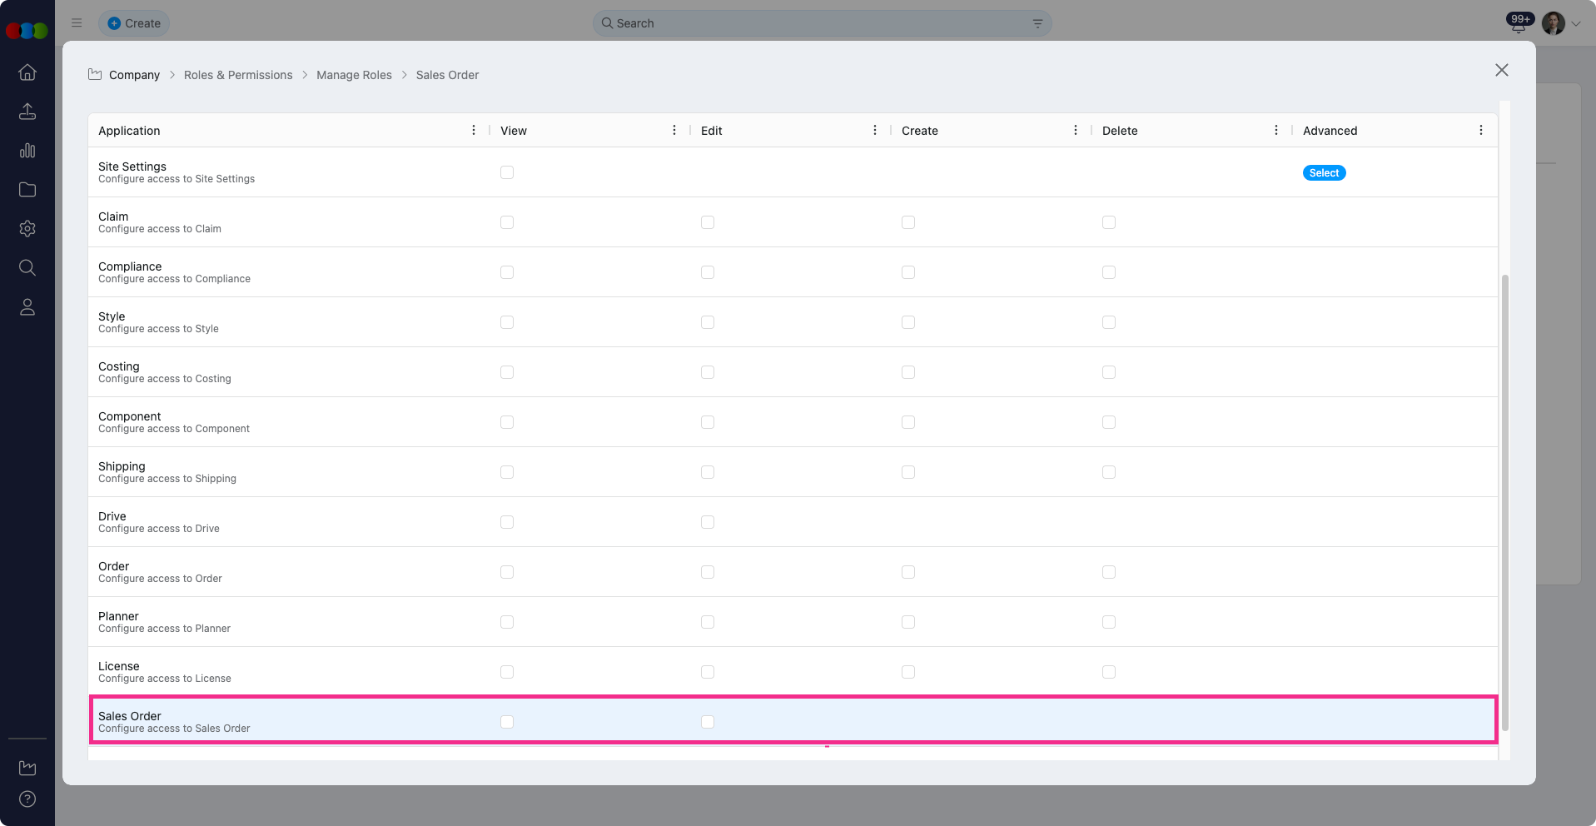Enable View permission for Claim
Screen dimensions: 1596x826
(x=507, y=222)
